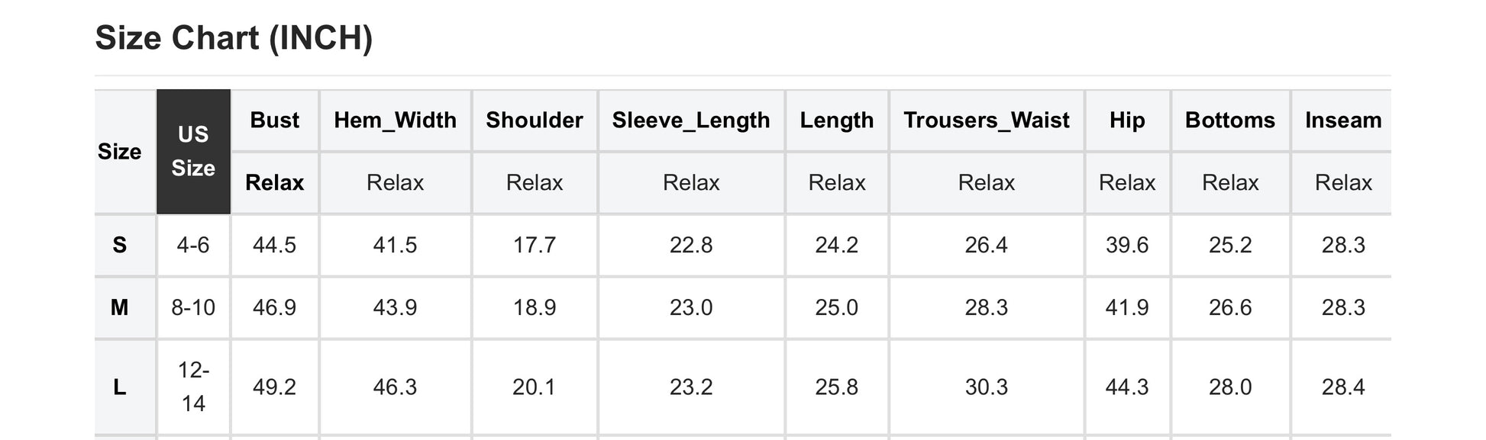Click the Size header in first column
The width and height of the screenshot is (1486, 440).
[x=120, y=152]
